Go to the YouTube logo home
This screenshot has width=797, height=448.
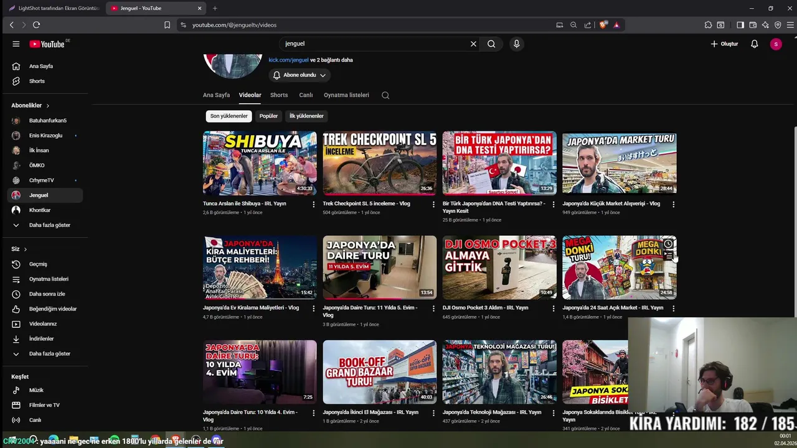click(x=47, y=44)
